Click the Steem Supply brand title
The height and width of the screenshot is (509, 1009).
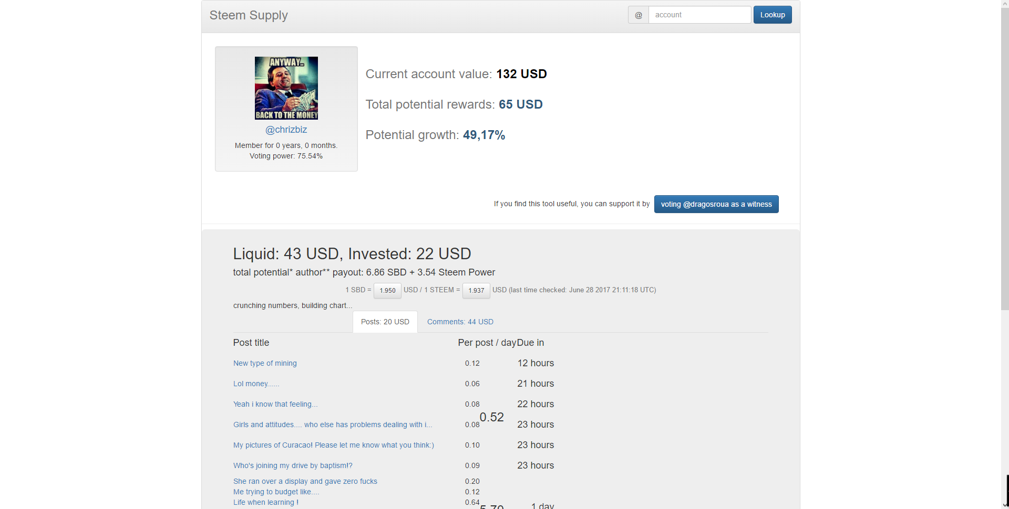pos(249,15)
